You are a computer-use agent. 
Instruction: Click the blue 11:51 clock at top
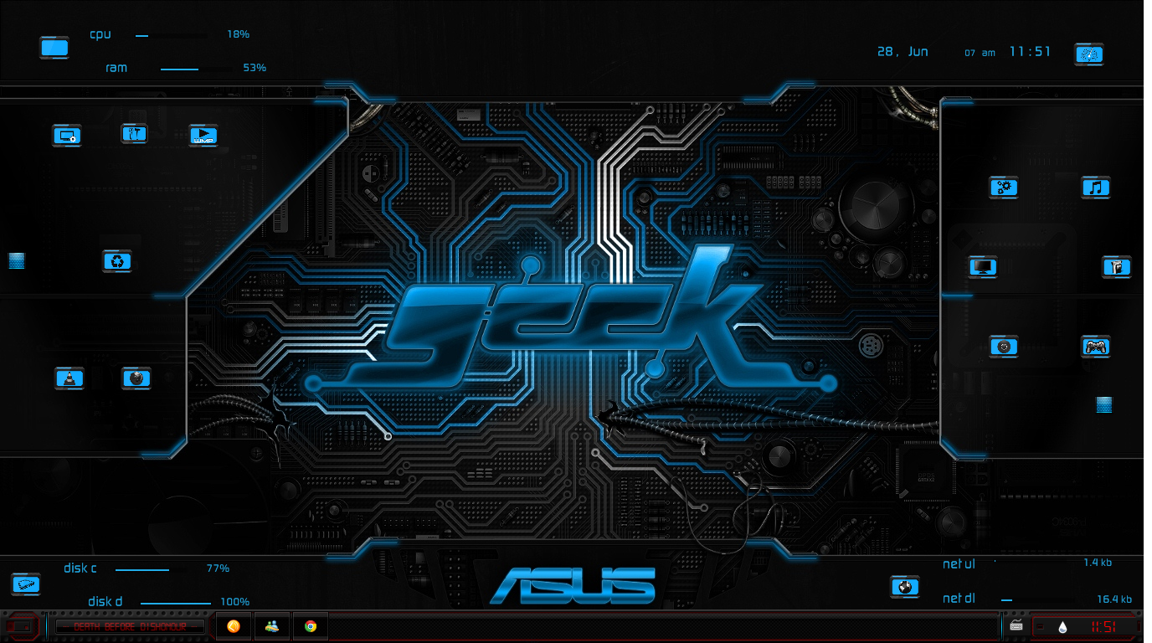tap(1030, 51)
